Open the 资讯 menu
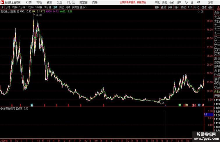The image size is (220, 142). 49,2
